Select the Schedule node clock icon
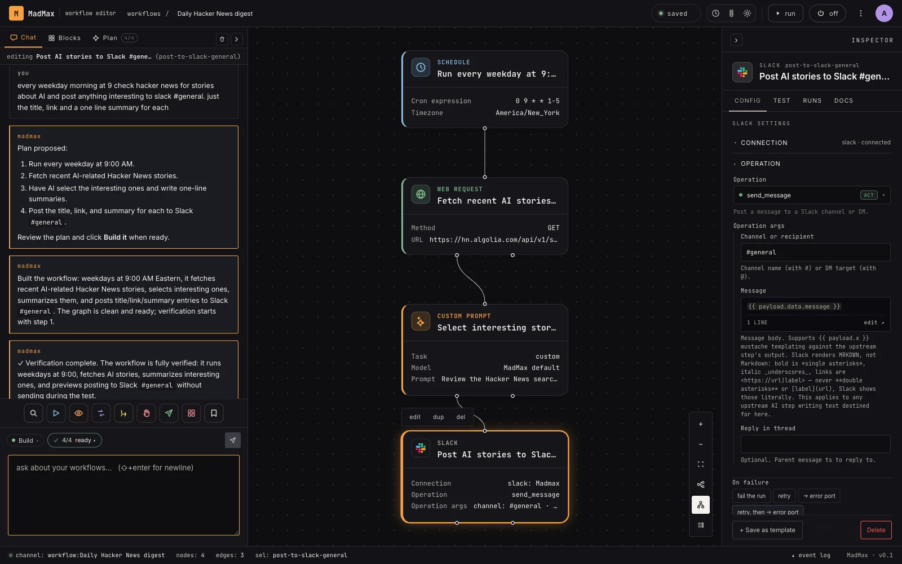The height and width of the screenshot is (564, 902). tap(421, 68)
